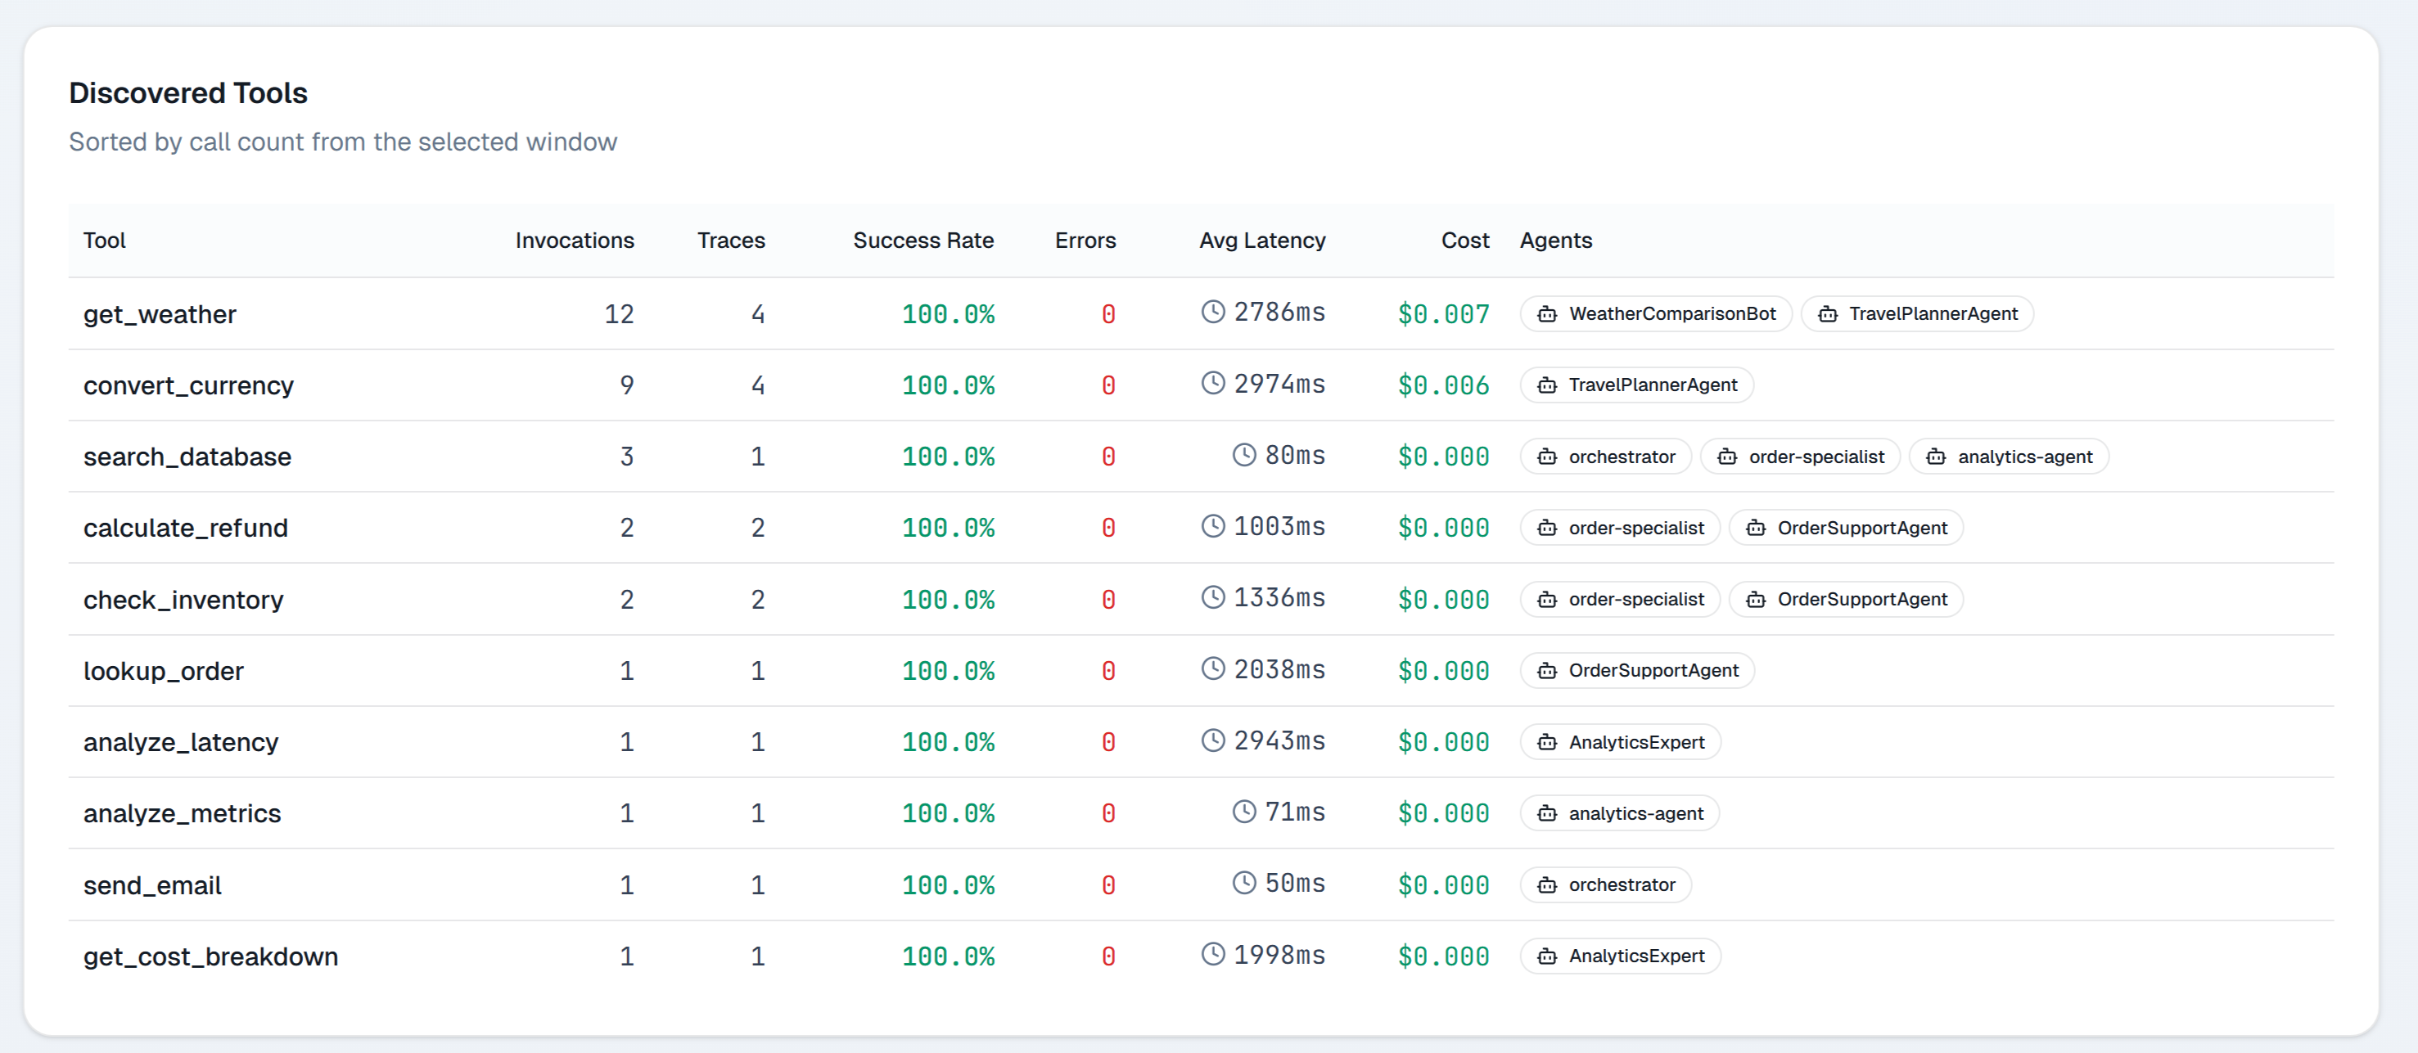Click the Avg Latency column header
The width and height of the screenshot is (2418, 1053).
tap(1261, 241)
